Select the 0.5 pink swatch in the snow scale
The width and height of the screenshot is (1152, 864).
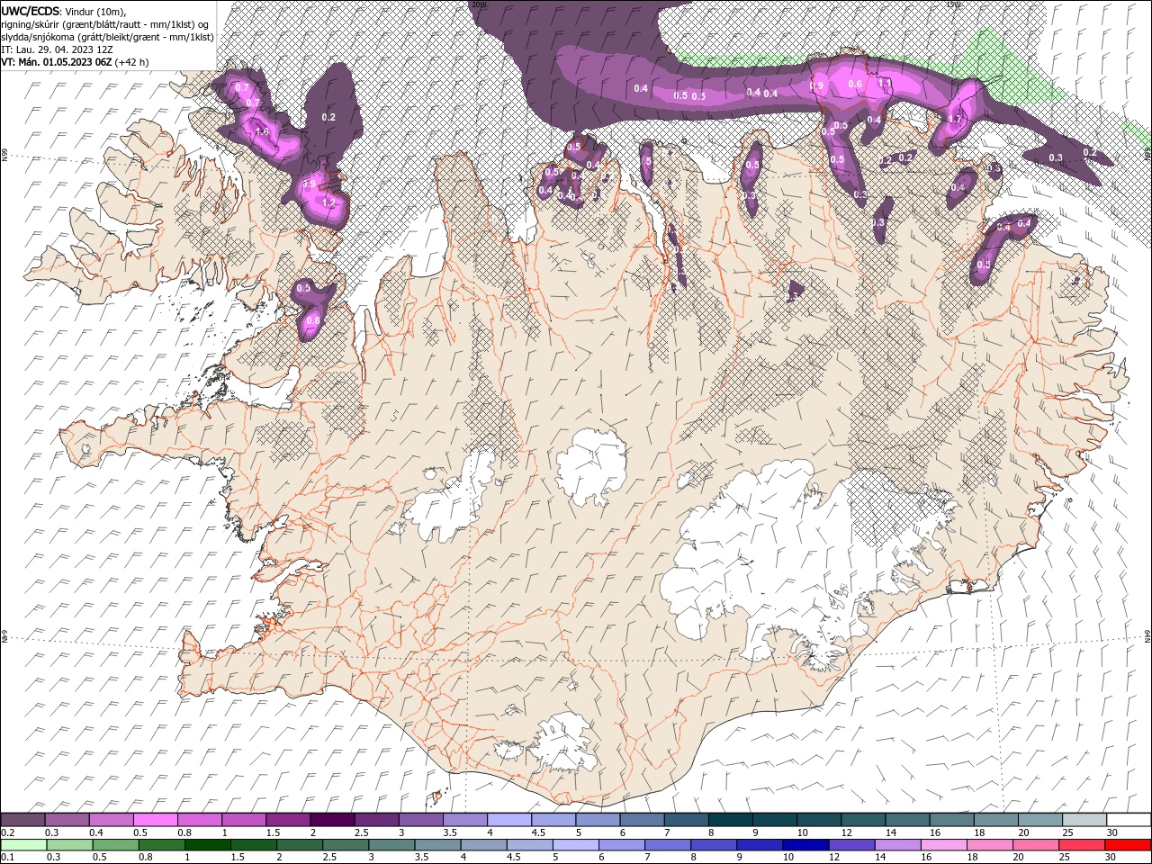pos(155,820)
